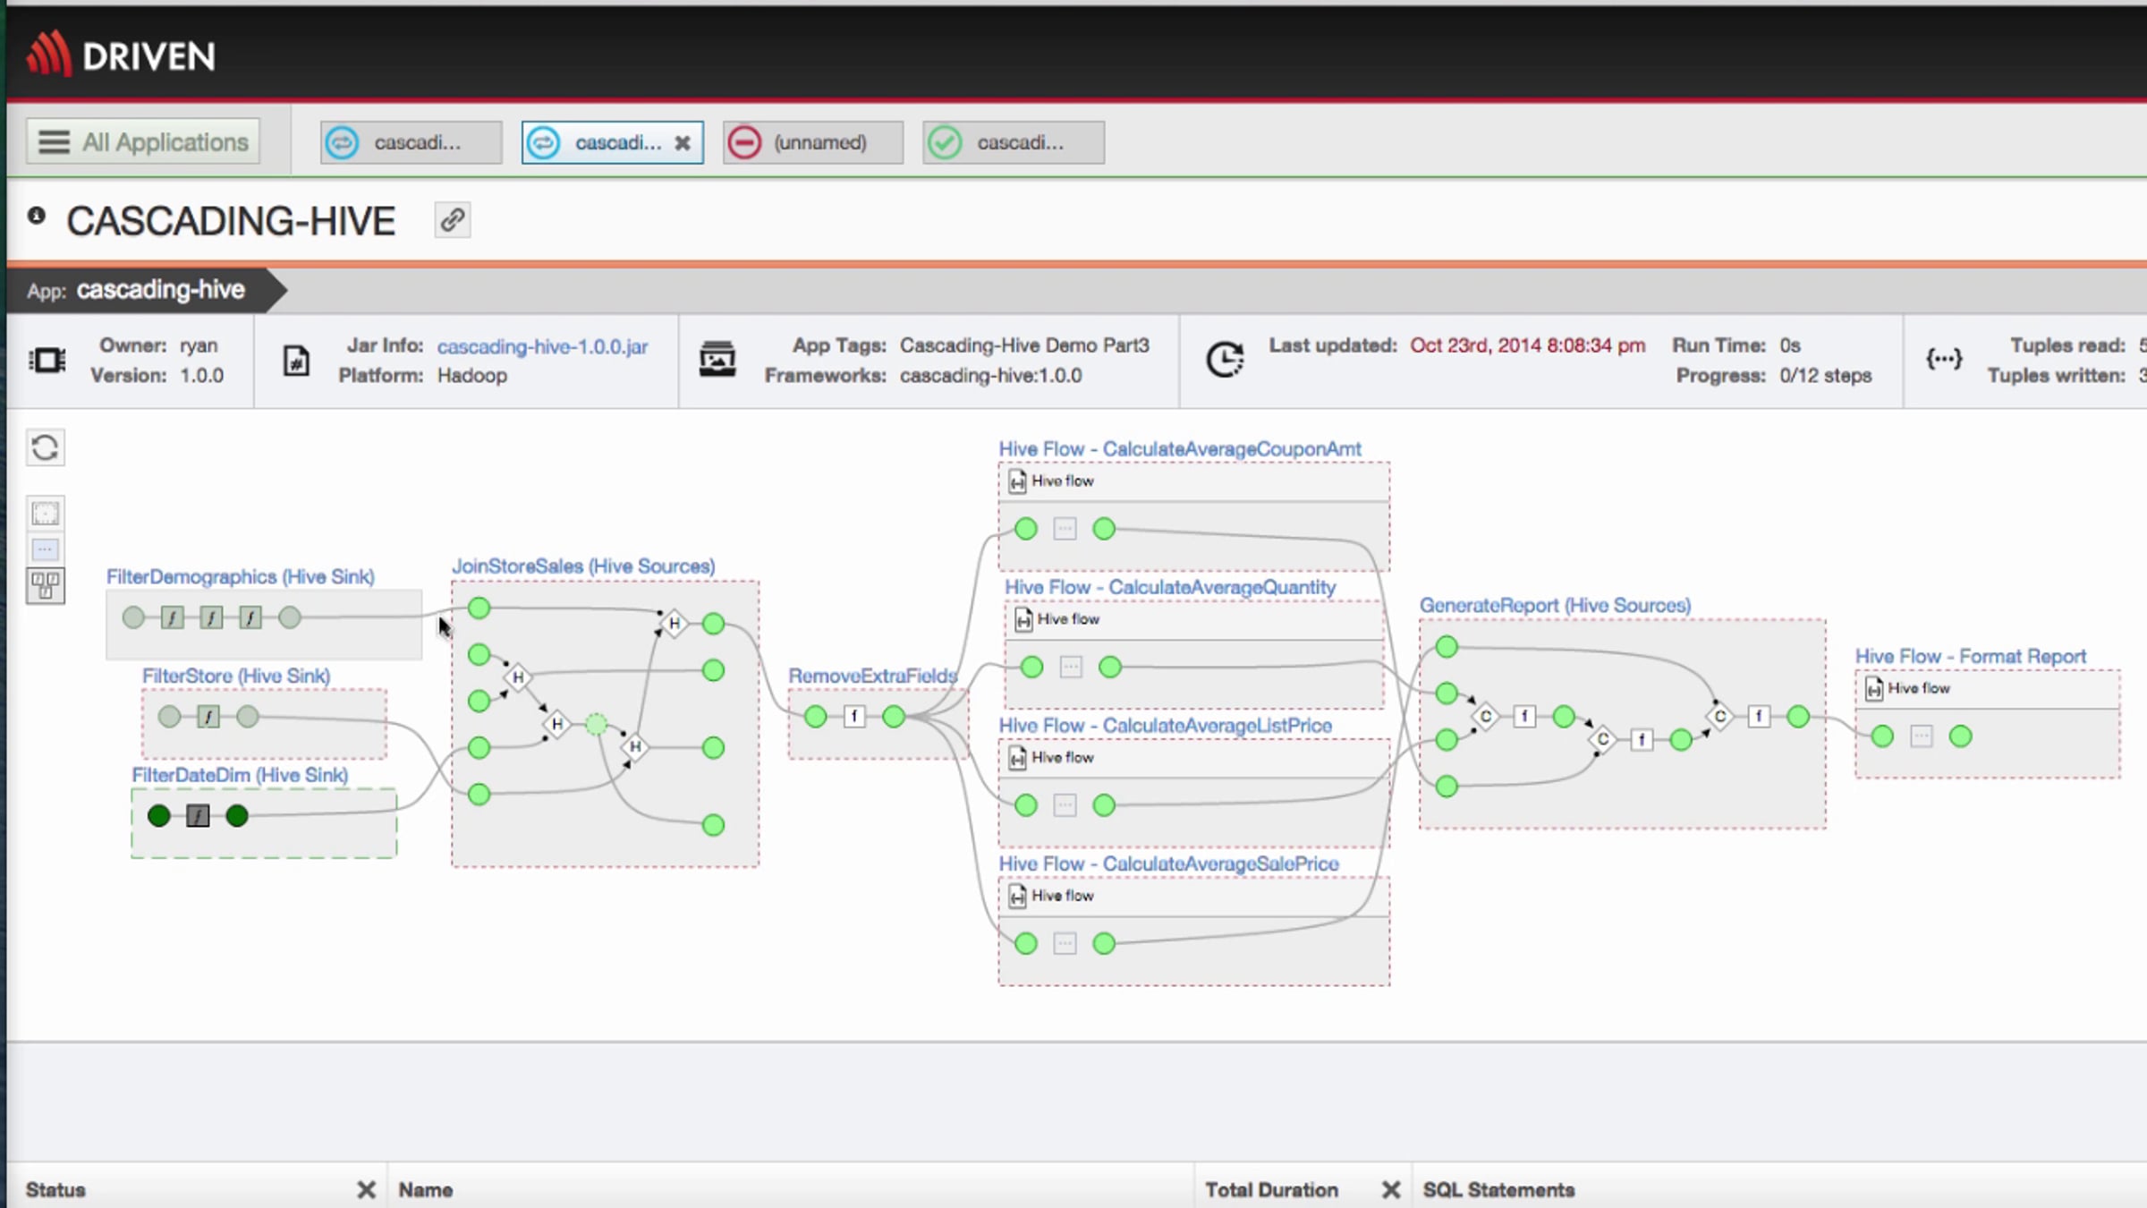The width and height of the screenshot is (2147, 1208).
Task: Click the info icon before CASCADING-HIVE title
Action: (x=37, y=216)
